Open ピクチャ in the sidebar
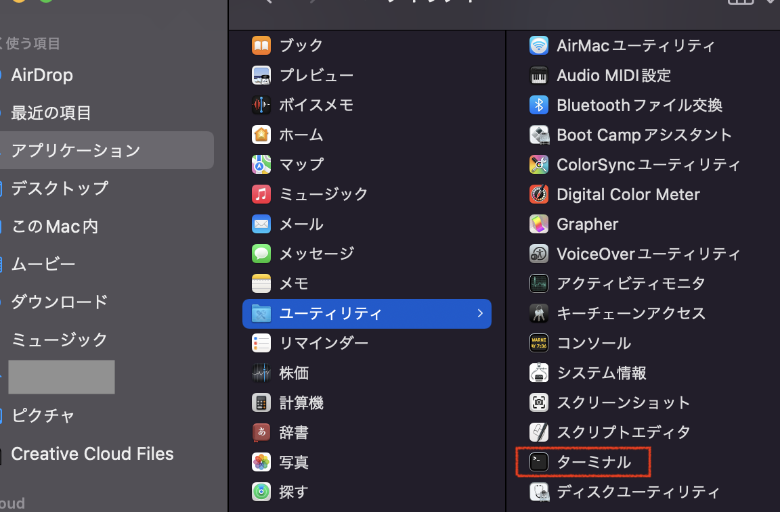 point(43,415)
